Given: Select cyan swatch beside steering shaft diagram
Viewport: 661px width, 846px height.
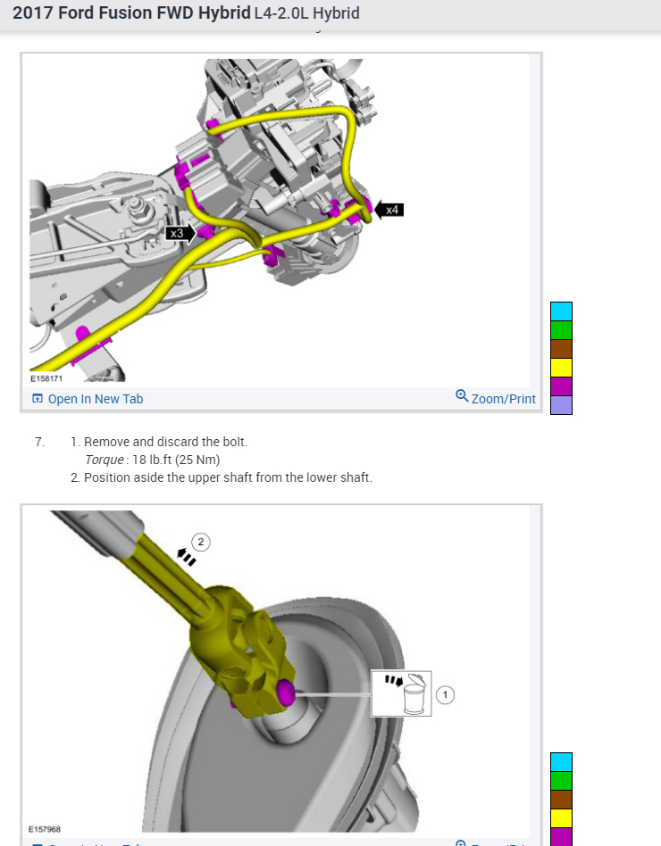Looking at the screenshot, I should point(561,762).
